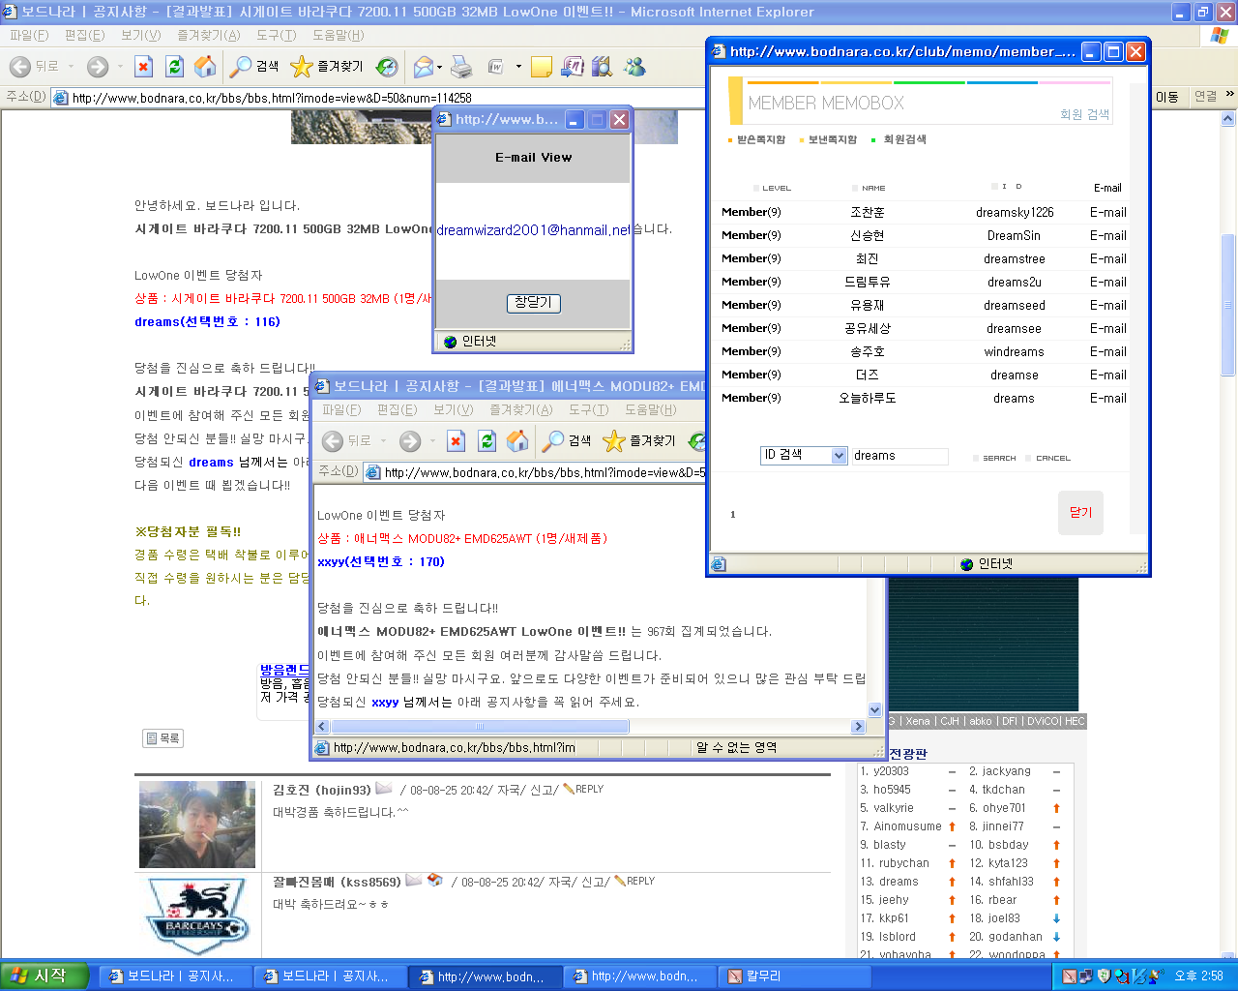1238x991 pixels.
Task: Open Edit dropdown arrow in main toolbar
Action: [x=518, y=67]
